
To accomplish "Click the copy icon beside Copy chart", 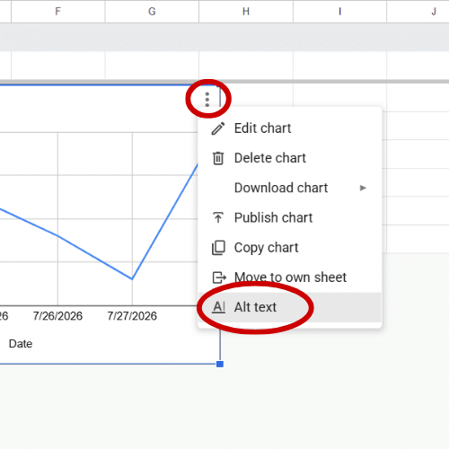I will pyautogui.click(x=218, y=248).
